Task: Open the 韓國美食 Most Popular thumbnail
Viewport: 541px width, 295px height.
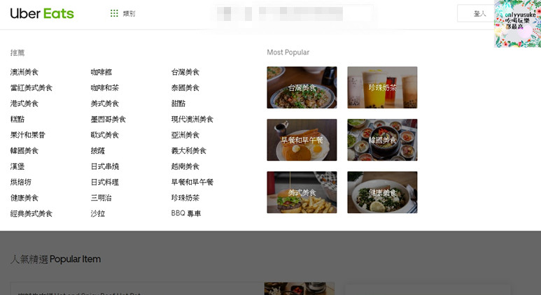Action: click(x=382, y=140)
